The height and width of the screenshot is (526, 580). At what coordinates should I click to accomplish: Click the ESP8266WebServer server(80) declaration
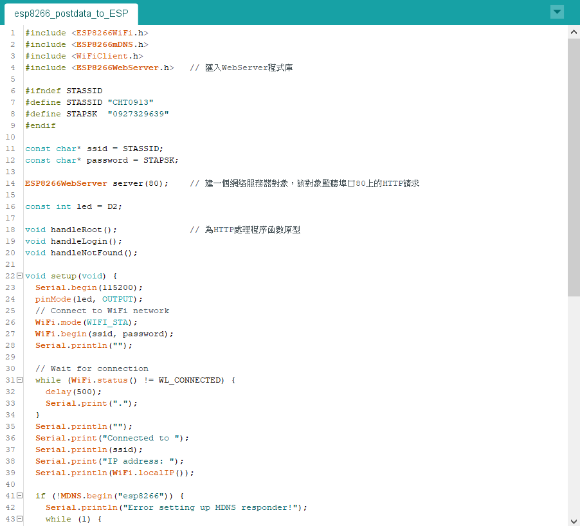point(96,183)
